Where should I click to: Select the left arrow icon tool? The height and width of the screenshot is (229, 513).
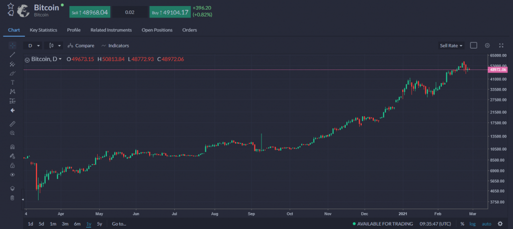pyautogui.click(x=13, y=110)
